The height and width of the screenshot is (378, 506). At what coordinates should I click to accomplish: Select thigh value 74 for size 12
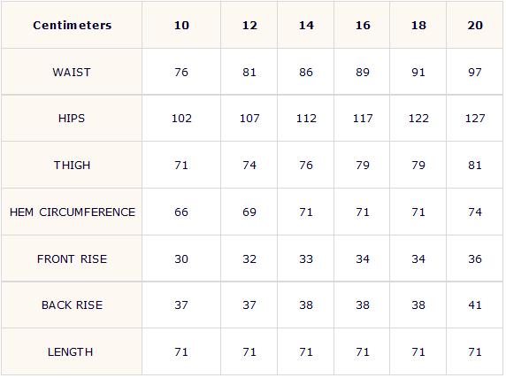pos(249,166)
